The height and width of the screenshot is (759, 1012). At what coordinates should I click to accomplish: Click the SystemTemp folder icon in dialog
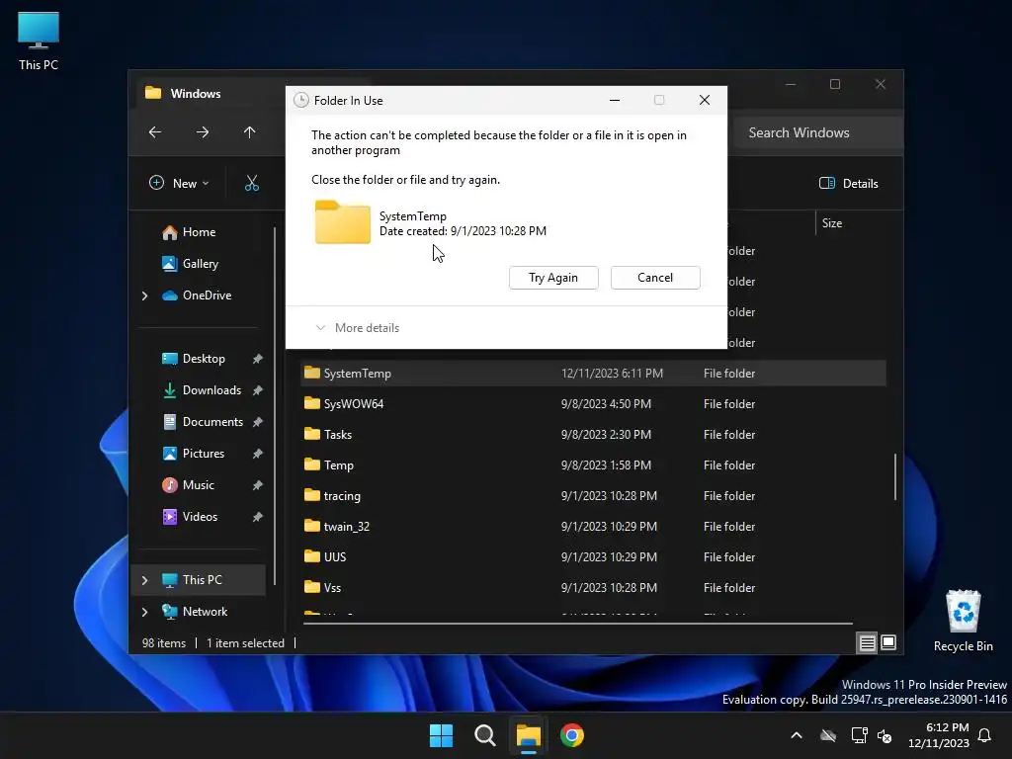coord(343,222)
